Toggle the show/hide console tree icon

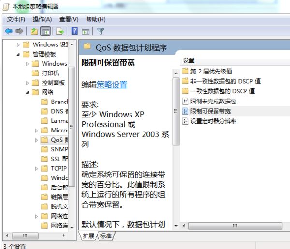pyautogui.click(x=45, y=31)
